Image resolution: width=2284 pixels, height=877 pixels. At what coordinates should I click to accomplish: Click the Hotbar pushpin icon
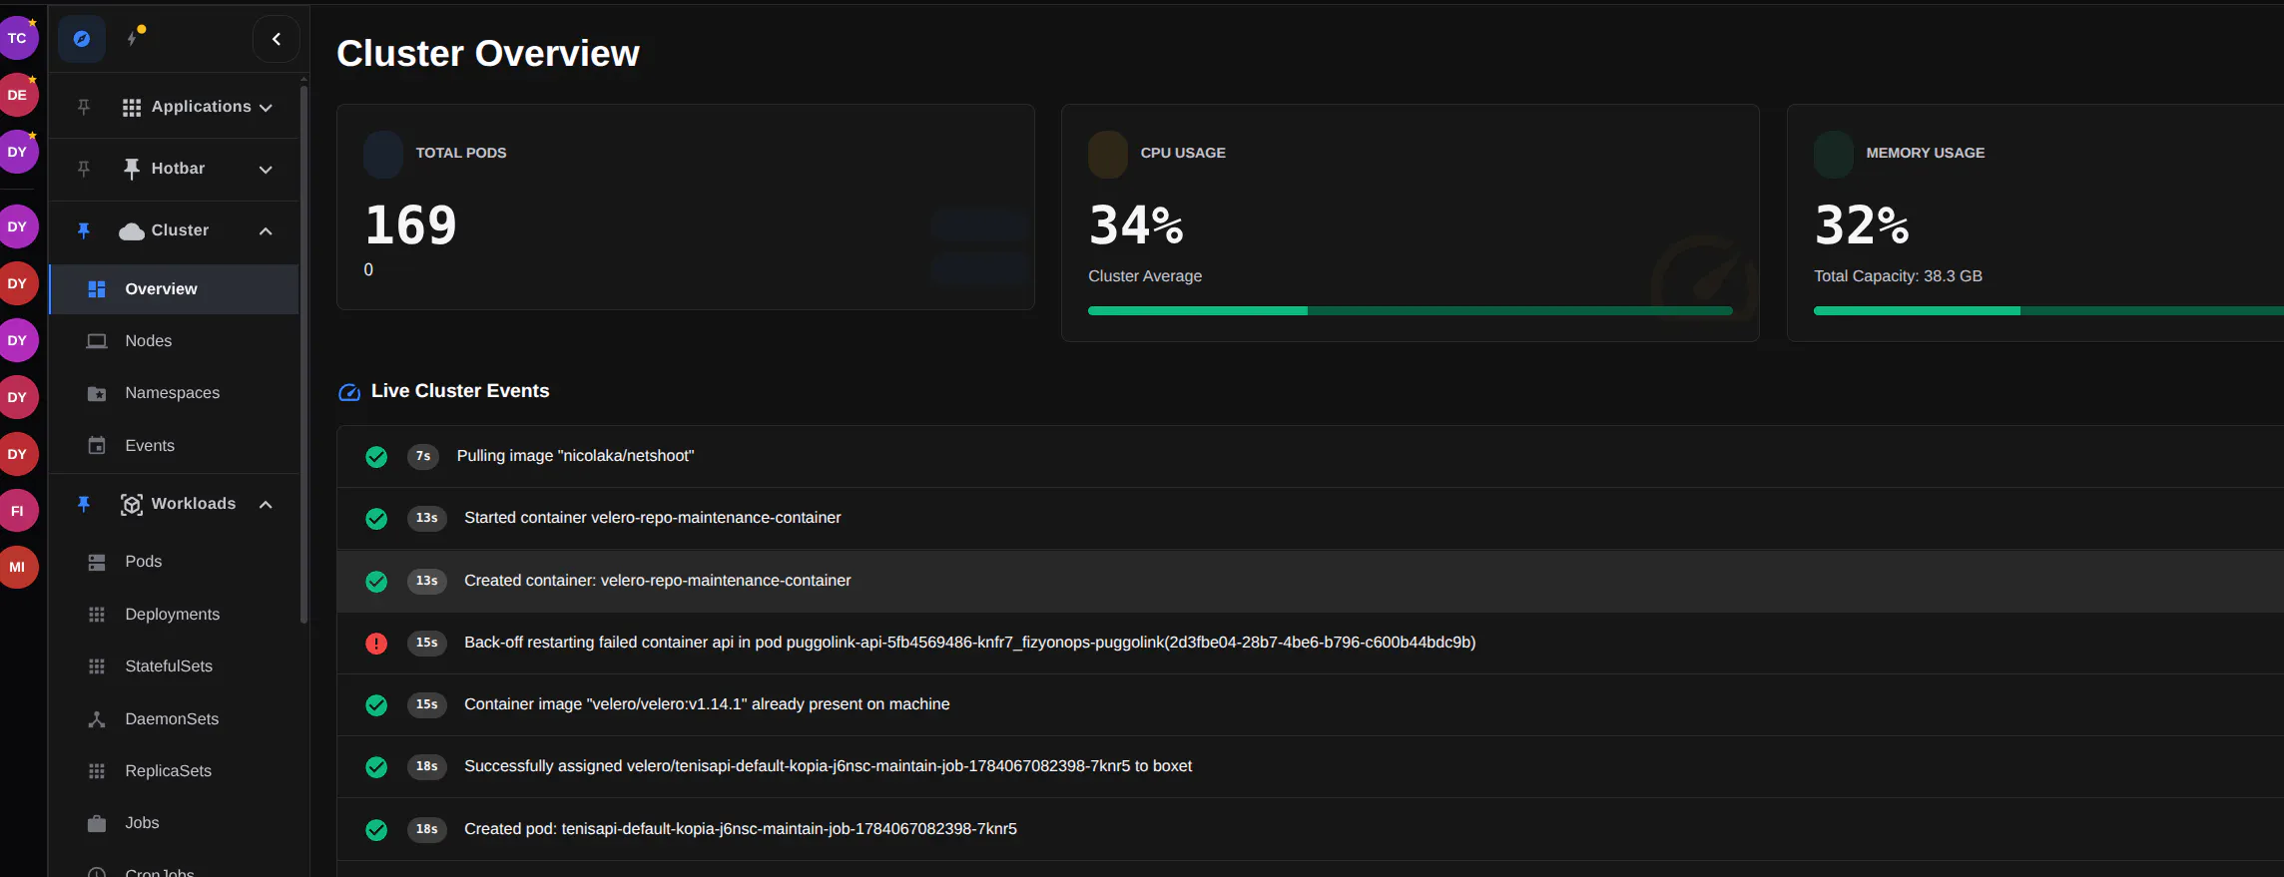click(x=132, y=170)
